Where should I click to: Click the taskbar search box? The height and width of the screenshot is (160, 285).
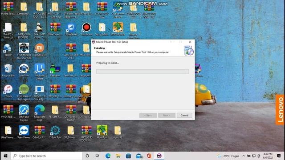tap(46, 156)
